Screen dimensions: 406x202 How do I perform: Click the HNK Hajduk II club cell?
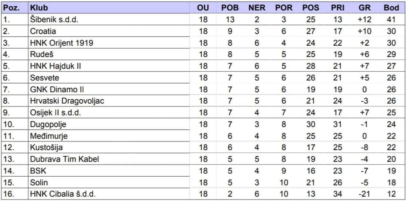pos(55,66)
